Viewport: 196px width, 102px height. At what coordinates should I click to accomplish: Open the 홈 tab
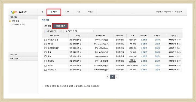42,12
